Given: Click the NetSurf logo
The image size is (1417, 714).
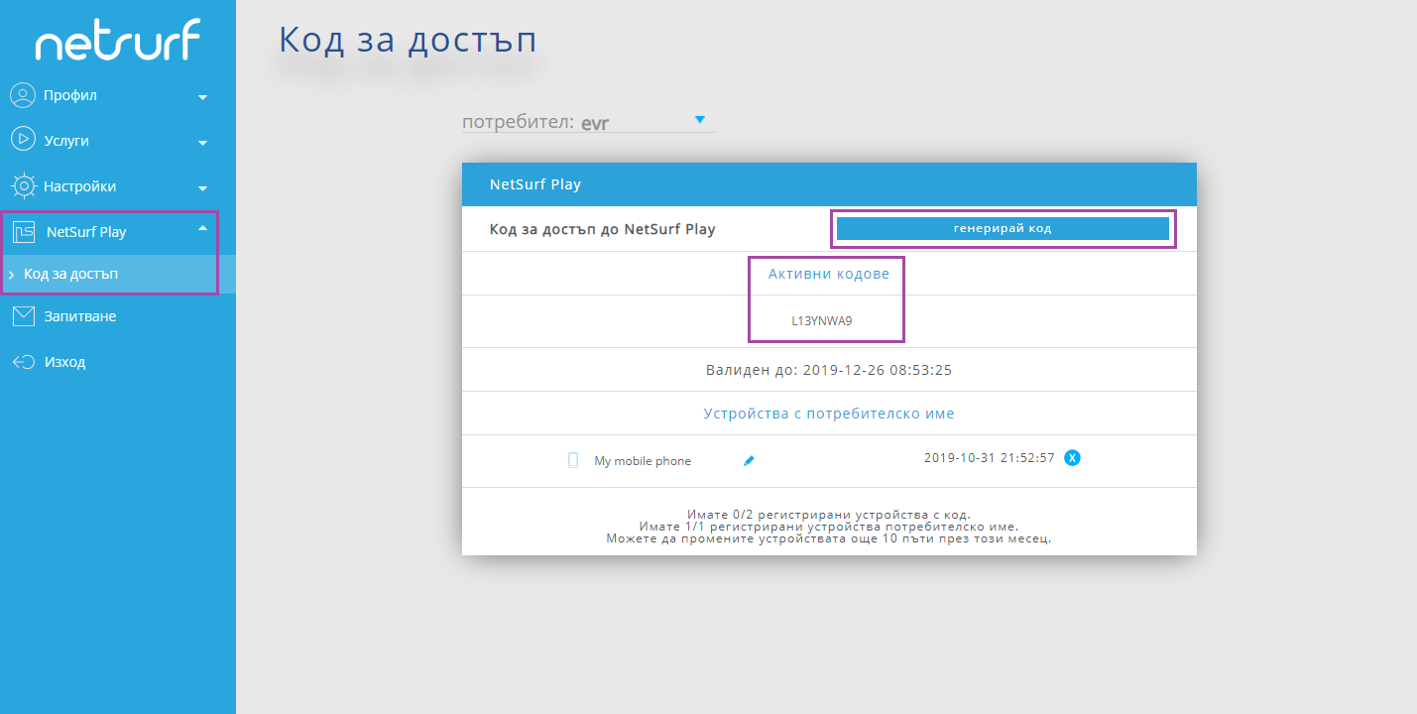Looking at the screenshot, I should tap(118, 41).
